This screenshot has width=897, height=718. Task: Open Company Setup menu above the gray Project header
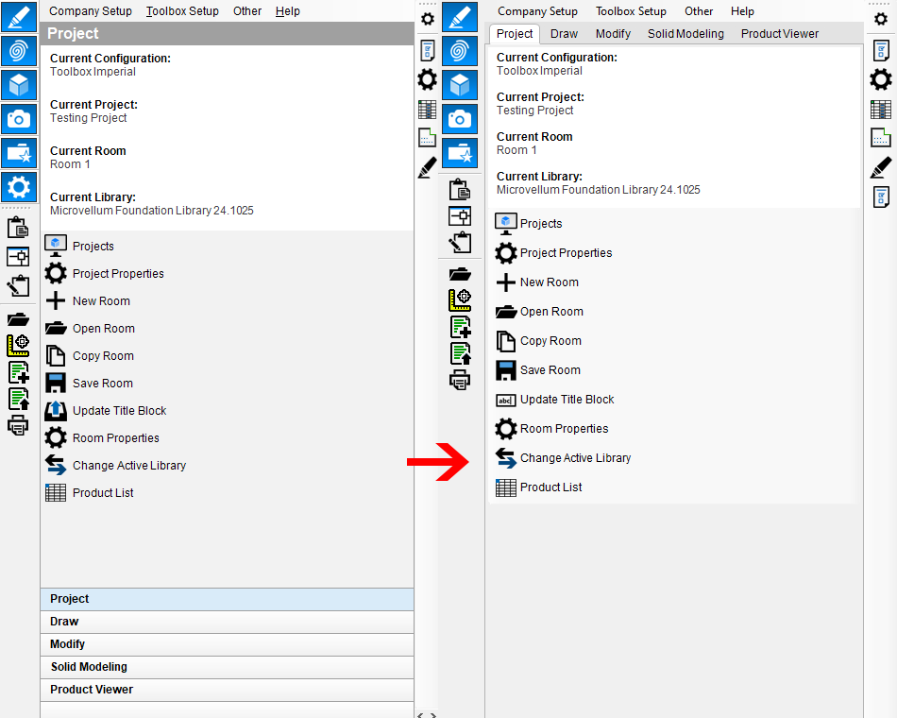point(91,11)
